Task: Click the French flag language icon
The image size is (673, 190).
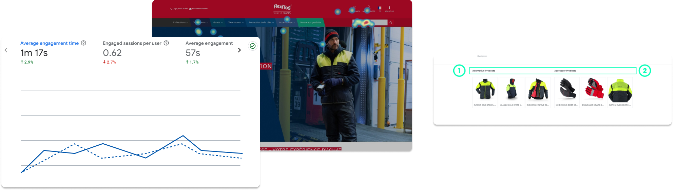Action: pyautogui.click(x=380, y=8)
